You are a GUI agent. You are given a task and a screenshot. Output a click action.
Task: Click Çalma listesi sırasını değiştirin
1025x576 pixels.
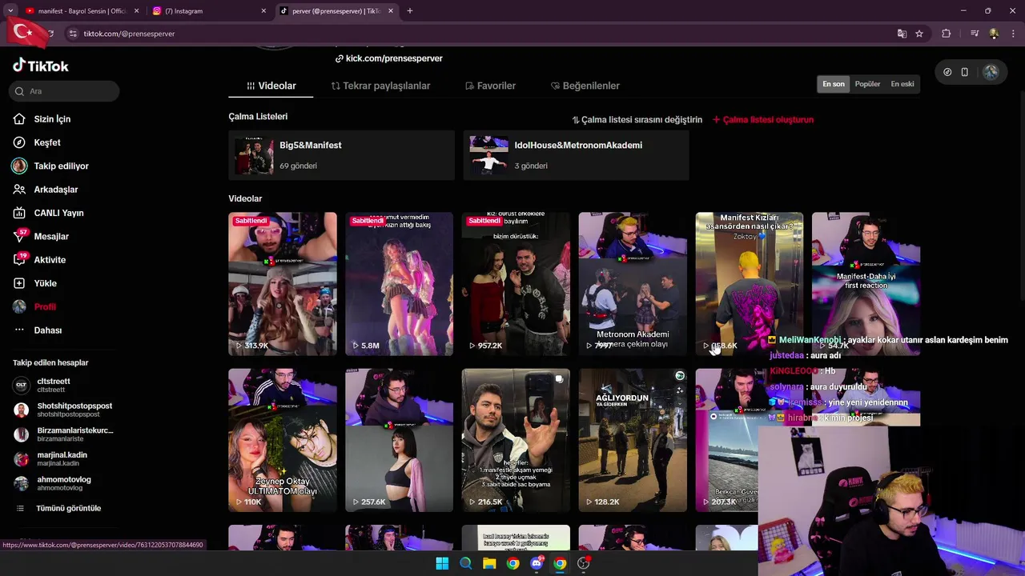click(637, 120)
